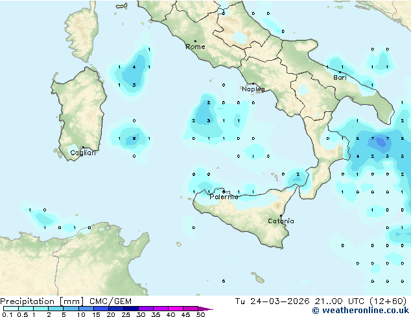Click the "10" legend scale value
411x317 pixels.
(x=81, y=314)
